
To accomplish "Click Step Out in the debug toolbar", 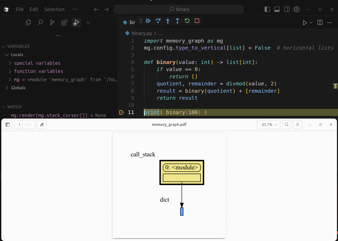I will [x=177, y=21].
